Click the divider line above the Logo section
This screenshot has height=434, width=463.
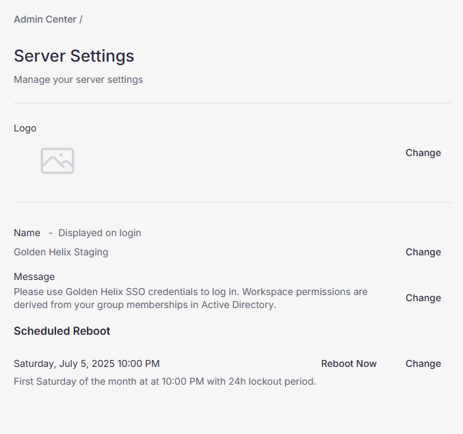233,103
